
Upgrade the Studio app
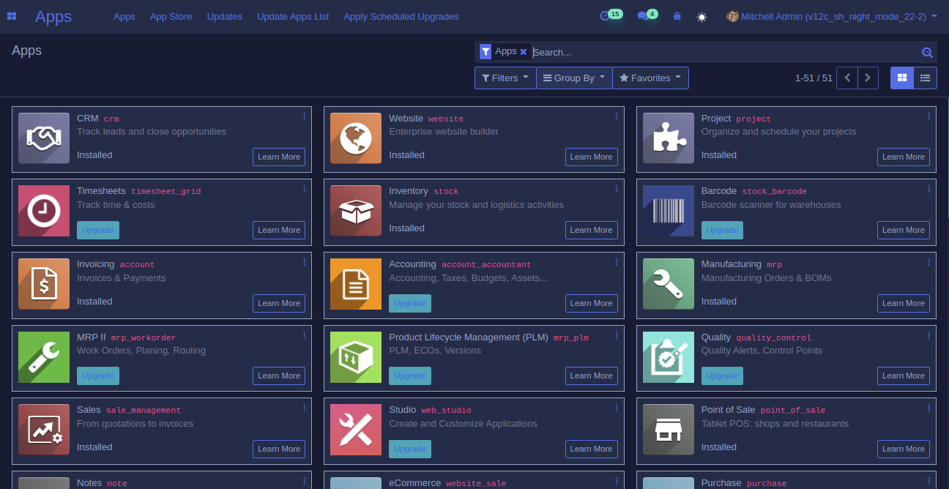(410, 449)
